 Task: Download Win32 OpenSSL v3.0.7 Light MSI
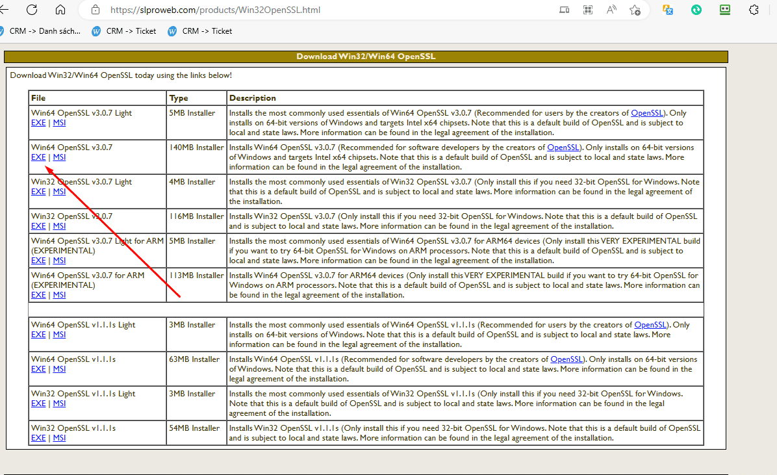click(59, 192)
